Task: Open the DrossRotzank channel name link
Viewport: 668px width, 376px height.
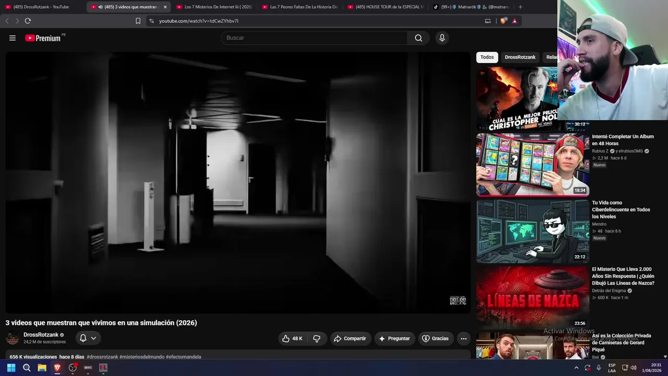Action: point(41,335)
